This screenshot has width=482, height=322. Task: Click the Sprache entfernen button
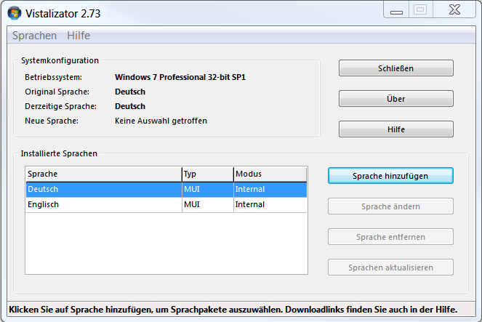[390, 237]
